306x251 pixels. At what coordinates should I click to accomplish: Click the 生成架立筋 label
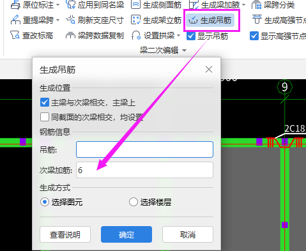pos(162,20)
